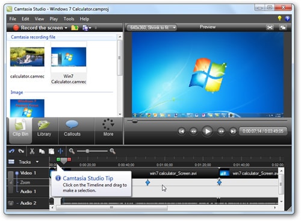
Task: Click the Redo arrow icon
Action: (x=21, y=151)
